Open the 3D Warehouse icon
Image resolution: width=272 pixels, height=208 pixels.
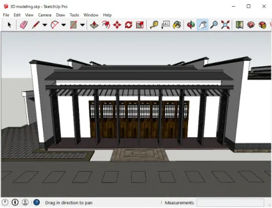(251, 25)
